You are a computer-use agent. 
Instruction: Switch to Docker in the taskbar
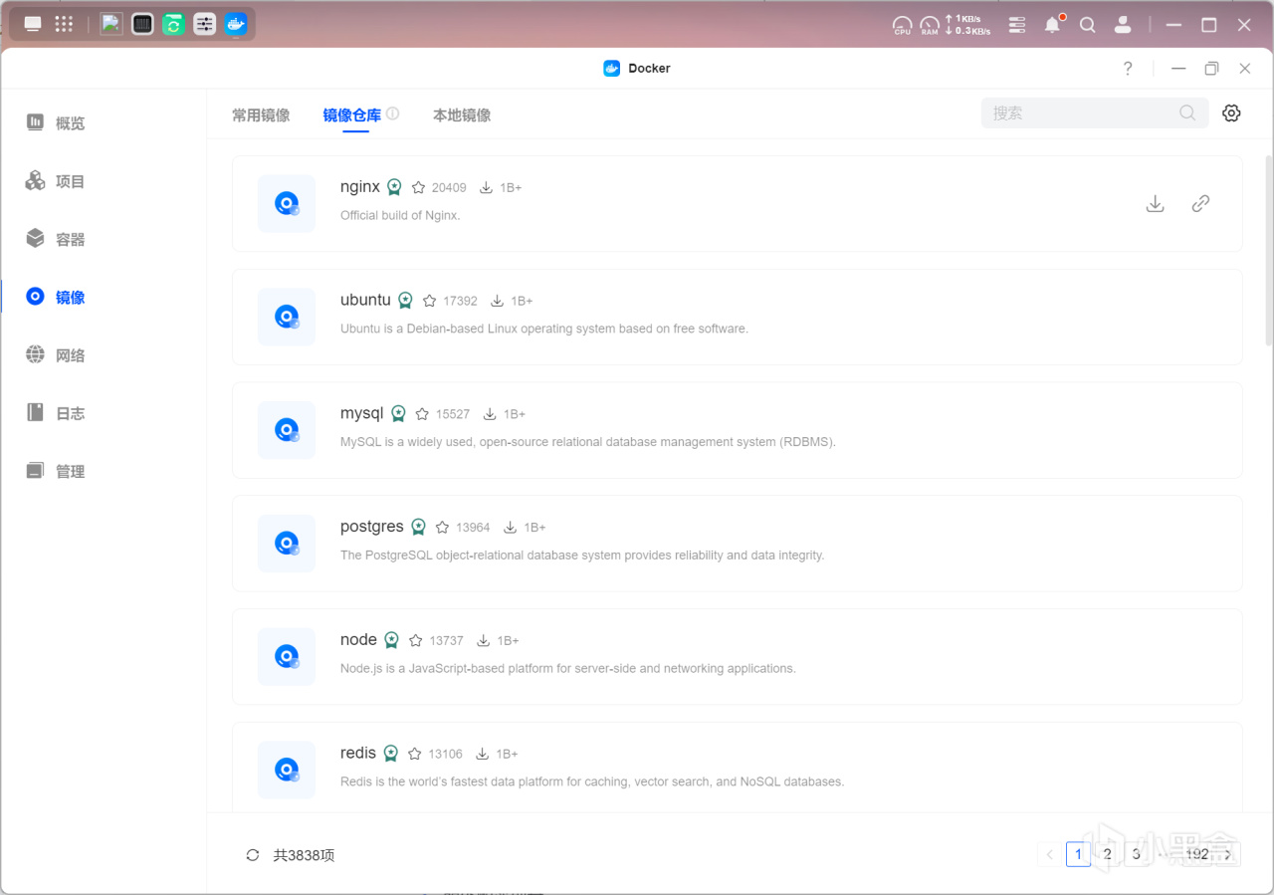[x=236, y=24]
